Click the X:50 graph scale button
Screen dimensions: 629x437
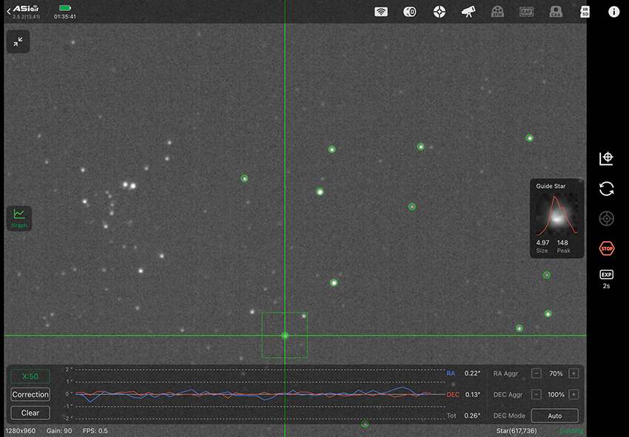[x=30, y=376]
